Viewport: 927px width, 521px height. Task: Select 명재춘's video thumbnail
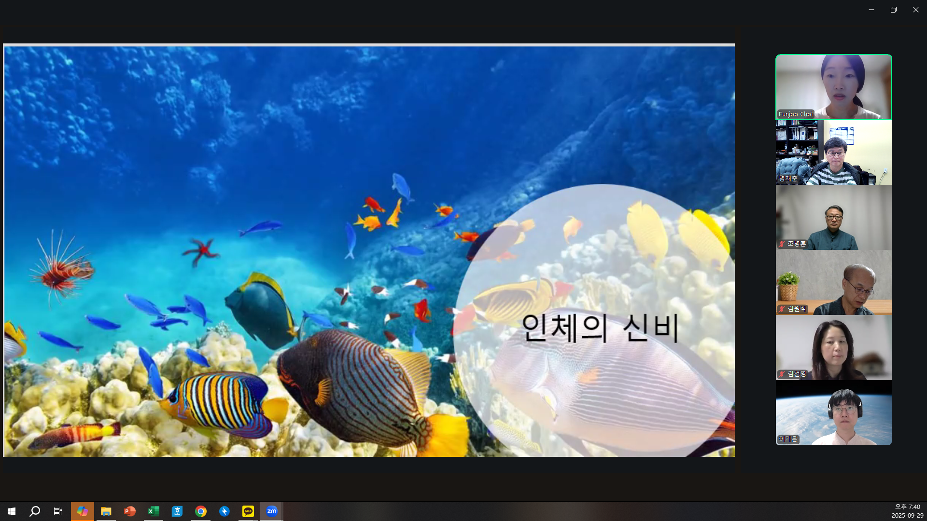click(x=833, y=152)
